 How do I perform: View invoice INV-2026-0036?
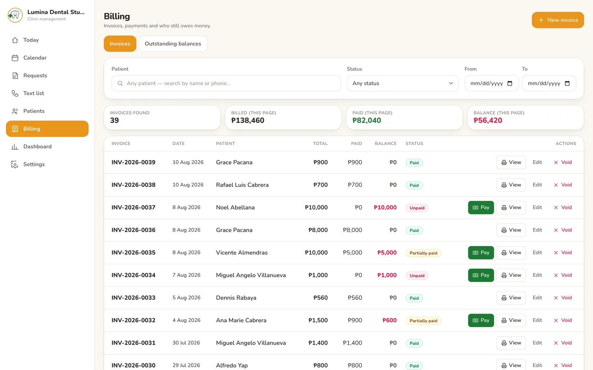(x=511, y=230)
